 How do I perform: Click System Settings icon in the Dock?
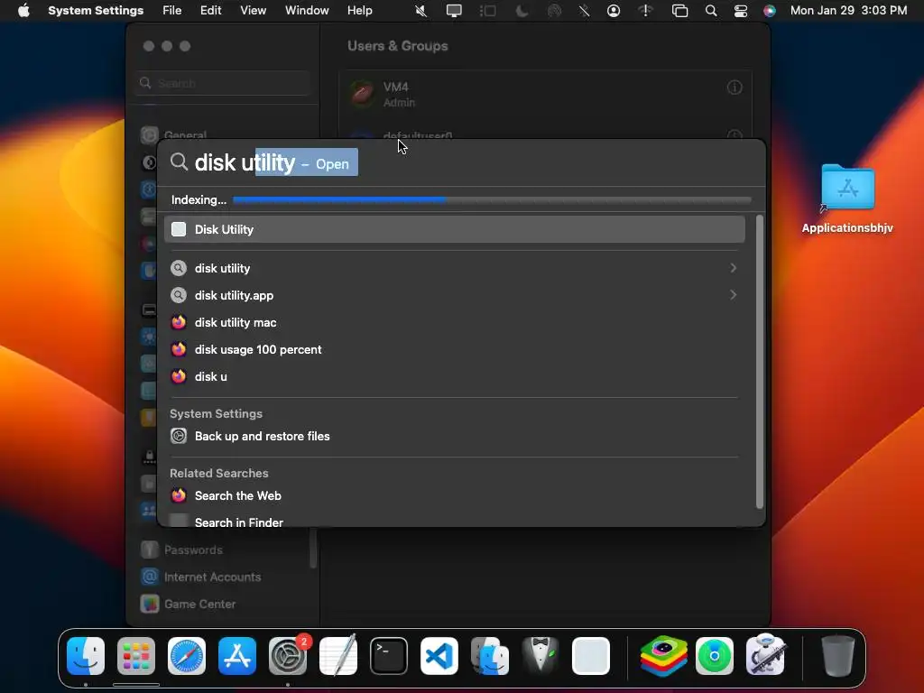click(288, 655)
